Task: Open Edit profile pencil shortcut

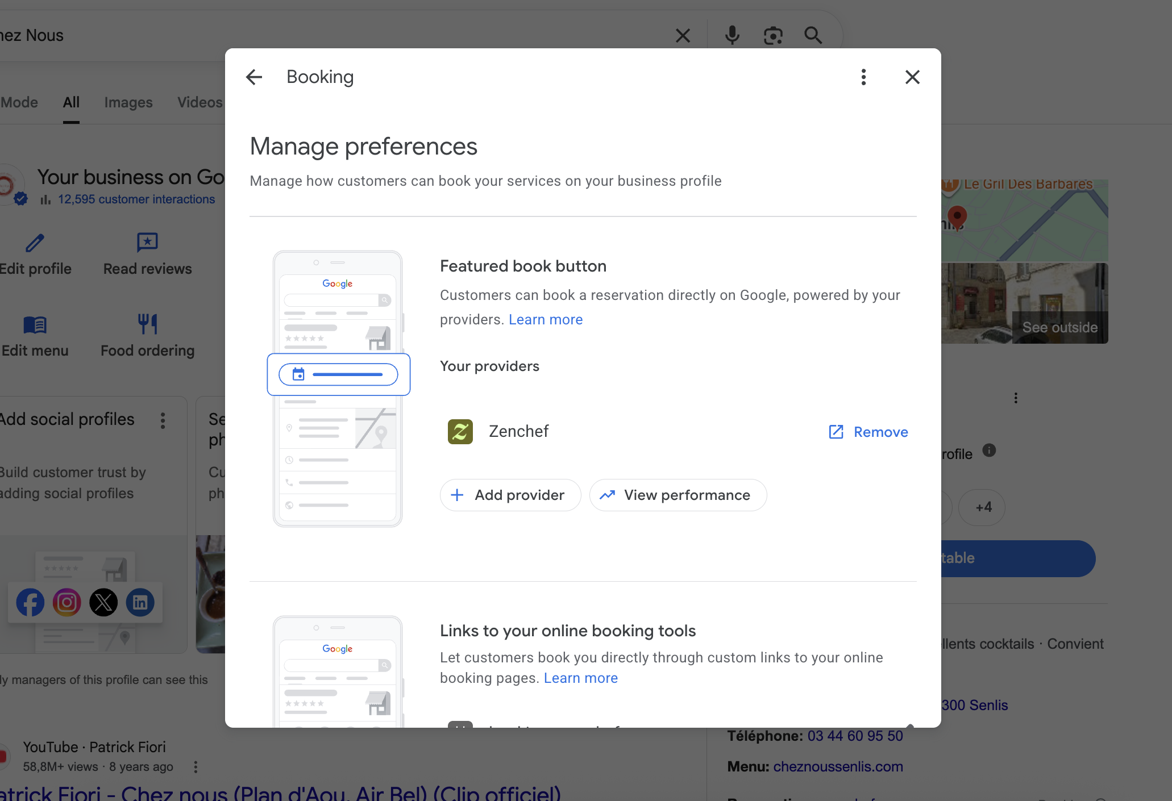Action: point(35,254)
